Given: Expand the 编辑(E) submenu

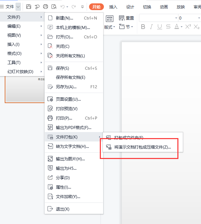Looking at the screenshot, I should click(22, 26).
